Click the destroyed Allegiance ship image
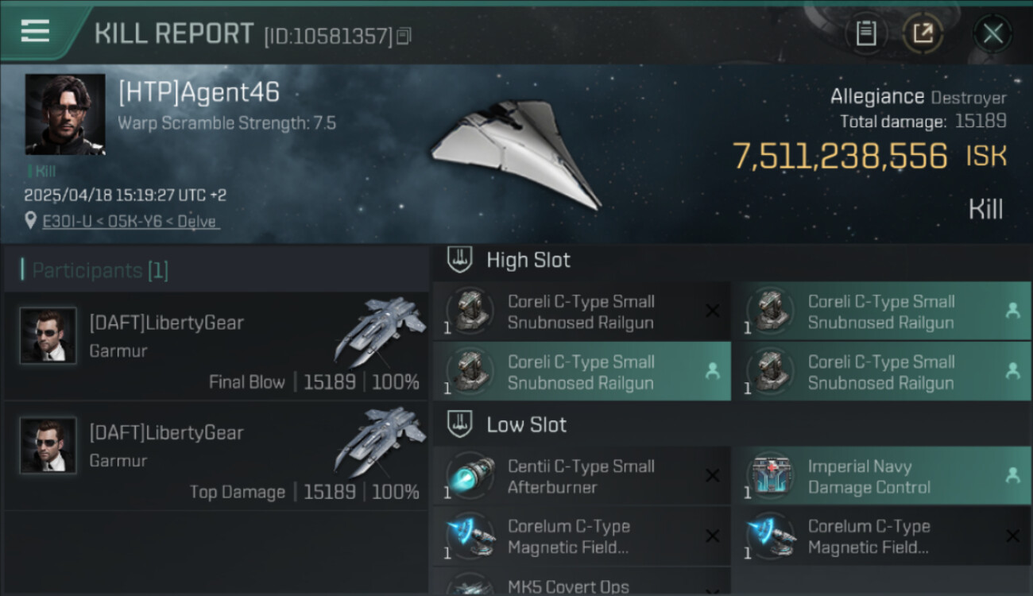The width and height of the screenshot is (1033, 596). coord(516,155)
